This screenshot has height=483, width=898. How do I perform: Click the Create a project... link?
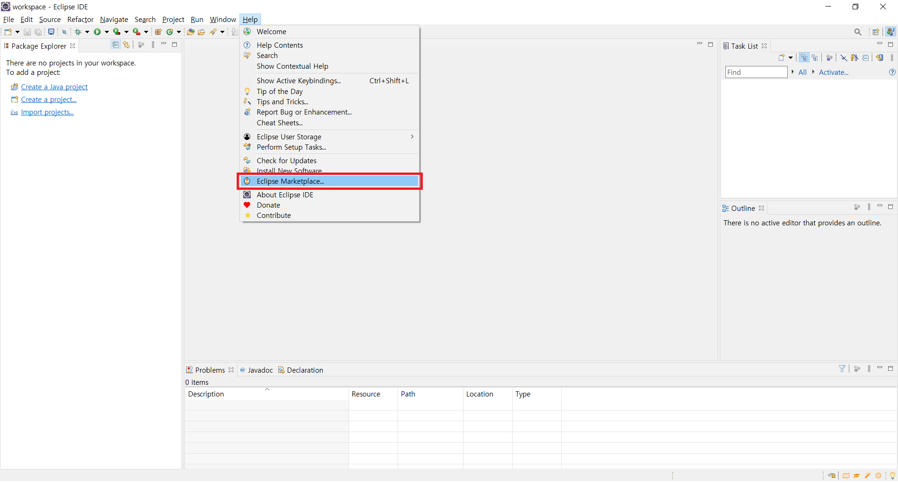(49, 100)
